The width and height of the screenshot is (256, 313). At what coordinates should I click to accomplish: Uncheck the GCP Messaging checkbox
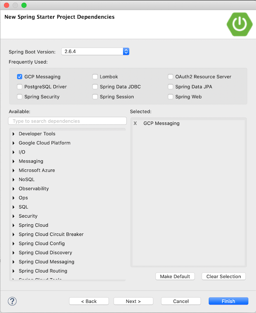pos(19,77)
